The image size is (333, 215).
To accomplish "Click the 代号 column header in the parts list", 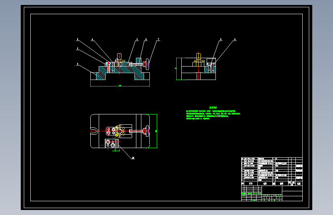I will [x=251, y=184].
